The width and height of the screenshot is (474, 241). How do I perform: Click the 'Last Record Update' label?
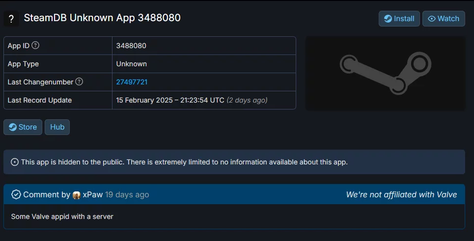tap(40, 100)
